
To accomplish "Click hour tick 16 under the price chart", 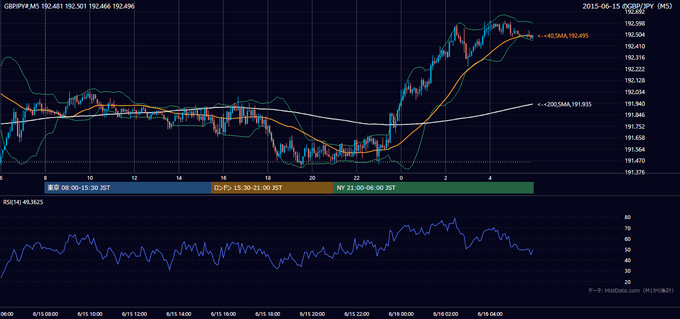I will pyautogui.click(x=223, y=178).
